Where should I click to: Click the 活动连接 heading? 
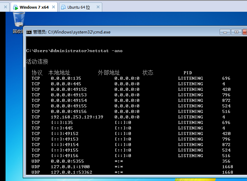pyautogui.click(x=37, y=61)
